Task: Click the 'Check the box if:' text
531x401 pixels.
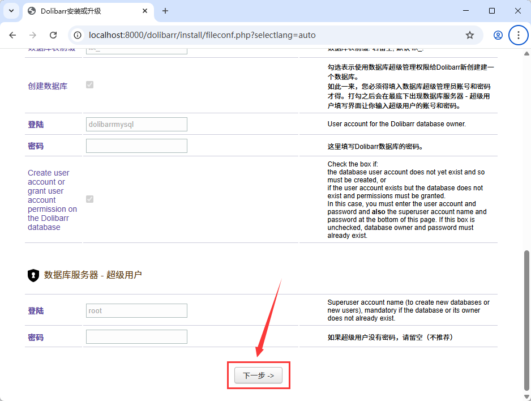Action: (x=353, y=164)
